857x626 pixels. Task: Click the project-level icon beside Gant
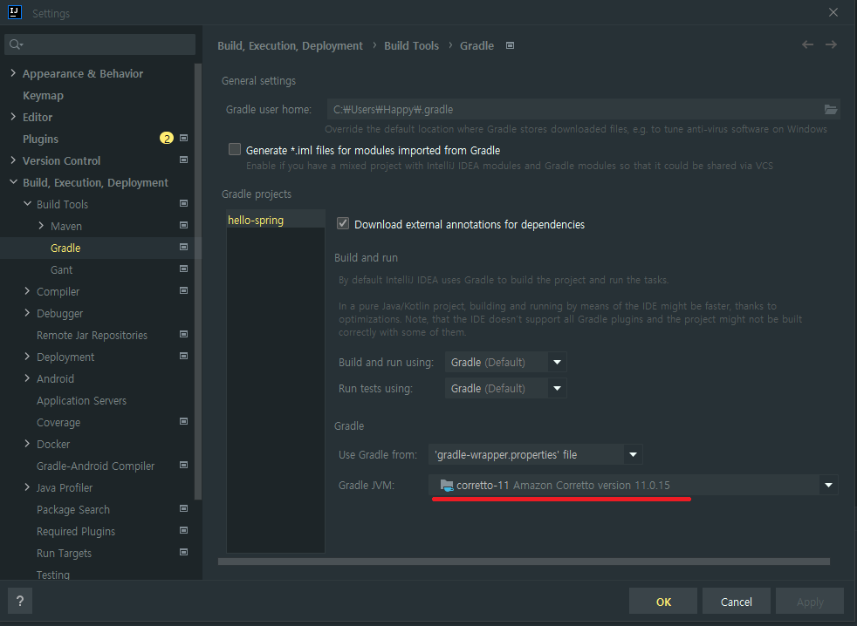pyautogui.click(x=183, y=269)
